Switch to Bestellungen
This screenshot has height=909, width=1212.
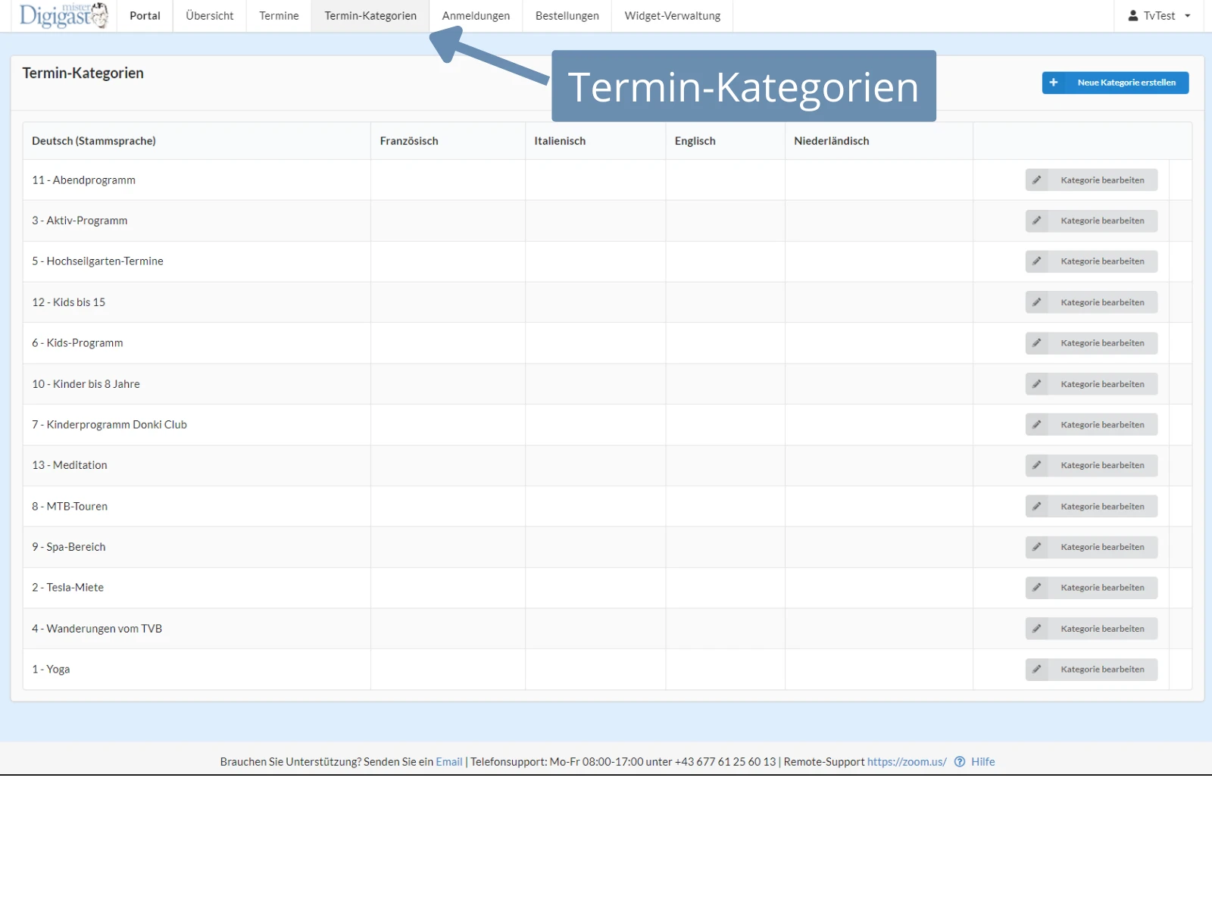[x=566, y=15]
